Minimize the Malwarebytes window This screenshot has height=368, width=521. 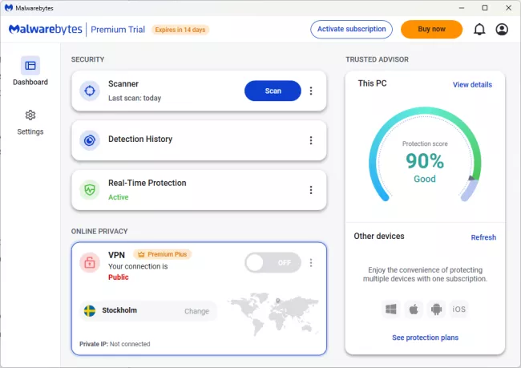462,8
